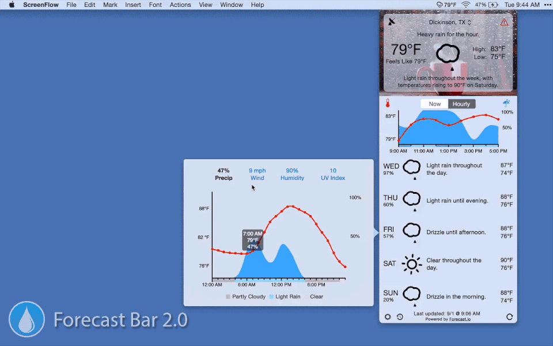Click the red thermometer icon
The image size is (553, 346).
[x=388, y=103]
